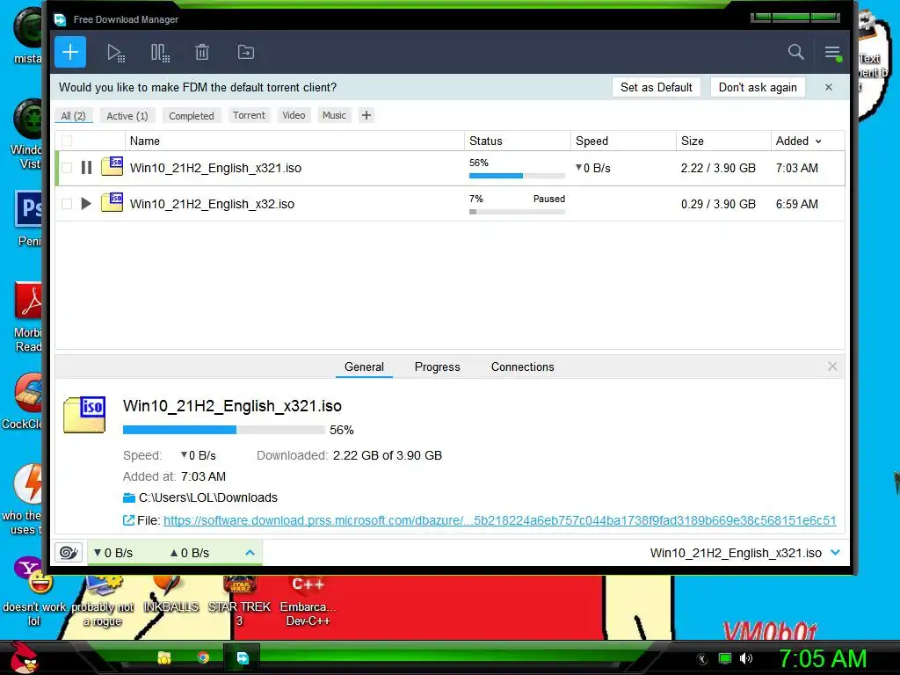This screenshot has width=900, height=675.
Task: Dismiss the default torrent client prompt
Action: tap(828, 87)
